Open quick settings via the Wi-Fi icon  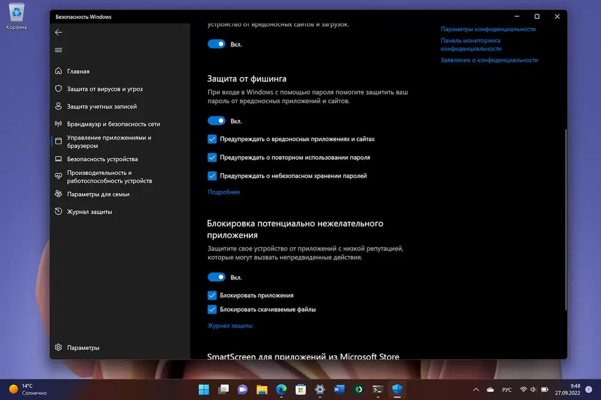tap(523, 390)
